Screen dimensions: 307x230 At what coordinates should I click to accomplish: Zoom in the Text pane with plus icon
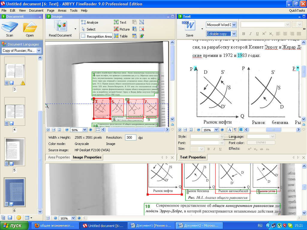pyautogui.click(x=222, y=130)
